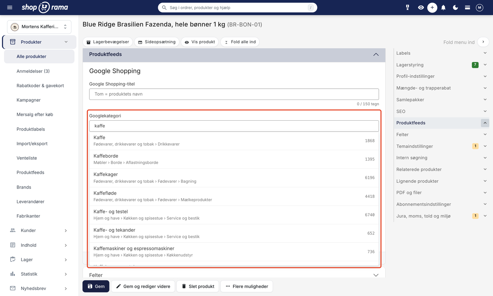Open the medal achievements icon in the header
This screenshot has width=493, height=296.
[x=408, y=7]
